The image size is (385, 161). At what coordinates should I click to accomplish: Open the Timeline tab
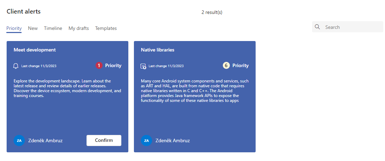[x=53, y=28]
